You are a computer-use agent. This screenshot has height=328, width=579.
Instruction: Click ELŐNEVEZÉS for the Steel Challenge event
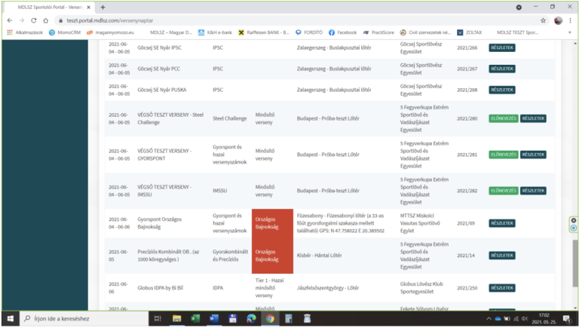[503, 118]
